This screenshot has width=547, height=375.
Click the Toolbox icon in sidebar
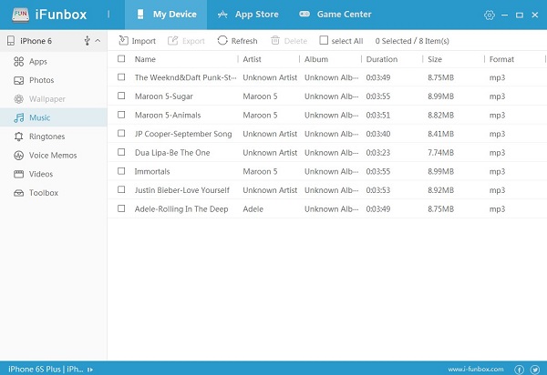coord(18,193)
